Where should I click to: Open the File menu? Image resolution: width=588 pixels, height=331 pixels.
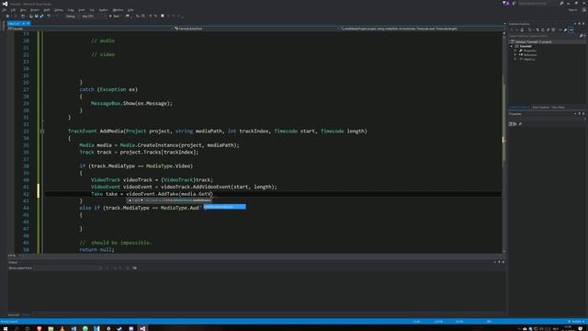pyautogui.click(x=4, y=10)
